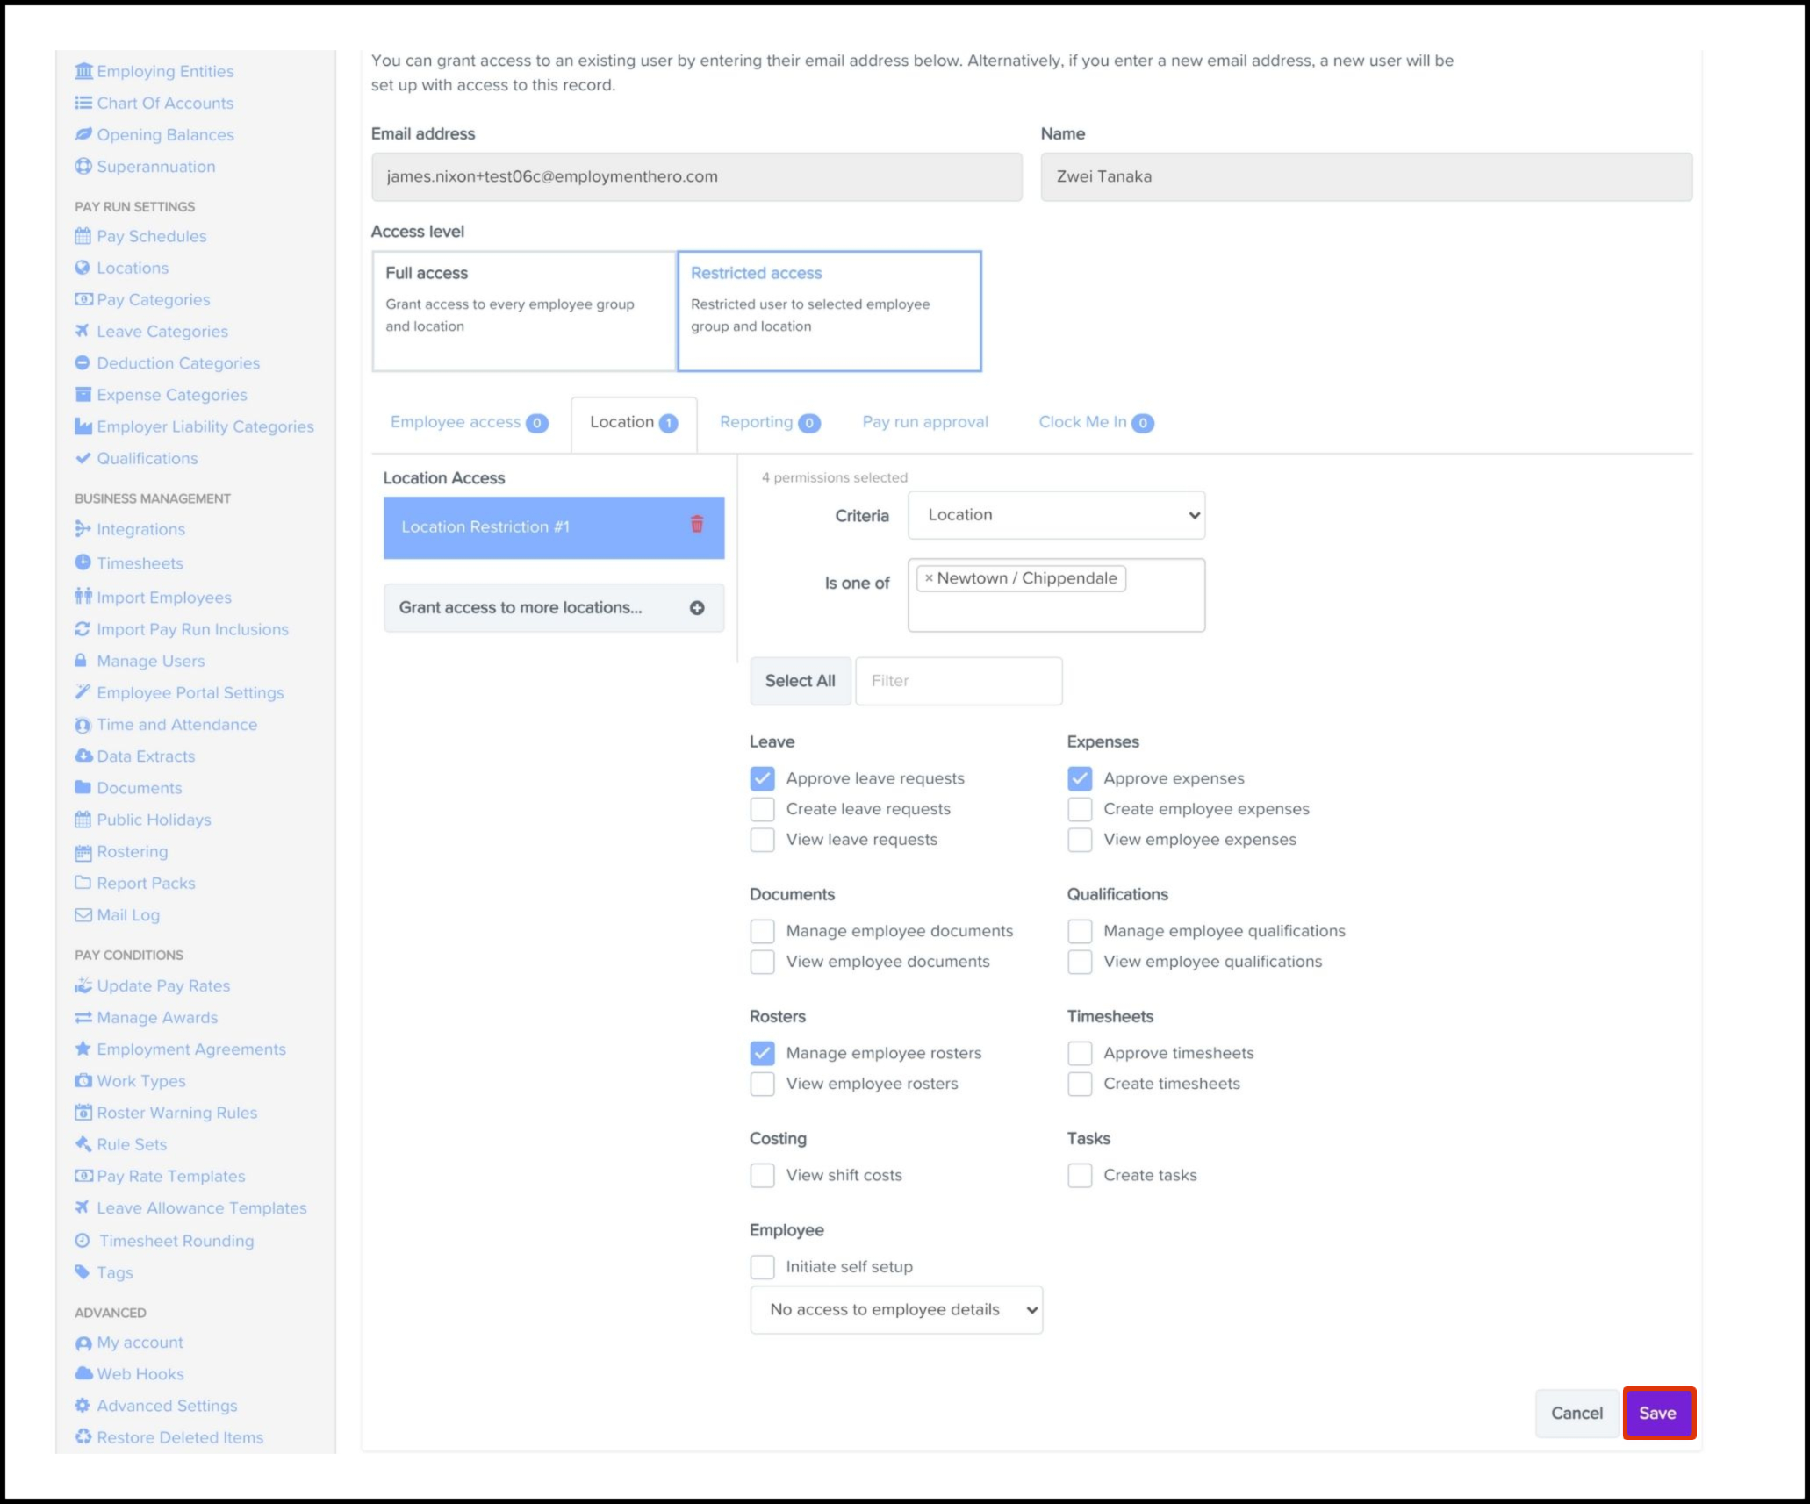Switch to the Employee access tab
The width and height of the screenshot is (1810, 1504).
[x=469, y=423]
